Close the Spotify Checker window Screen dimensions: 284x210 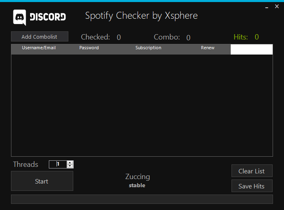click(277, 7)
